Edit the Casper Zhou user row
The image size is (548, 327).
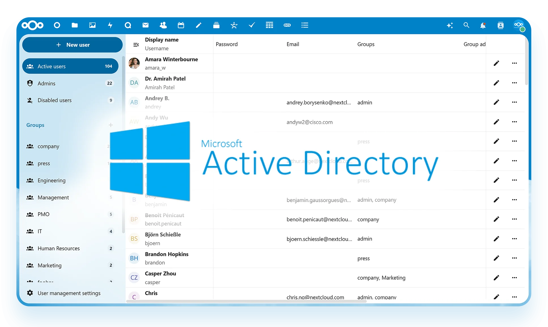pyautogui.click(x=496, y=278)
